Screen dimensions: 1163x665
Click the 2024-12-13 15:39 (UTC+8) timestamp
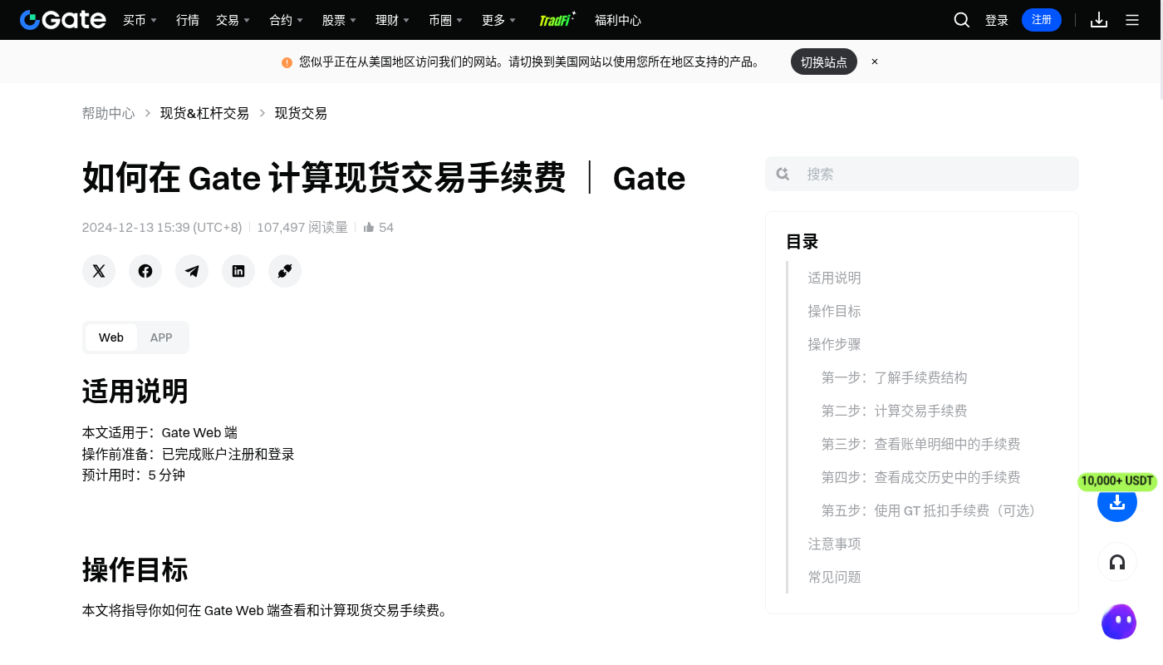(162, 227)
